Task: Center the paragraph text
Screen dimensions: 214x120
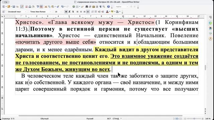Action: 81,12
